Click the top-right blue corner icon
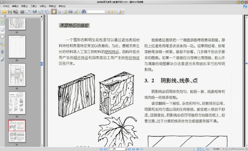The image size is (248, 151). coord(245,7)
